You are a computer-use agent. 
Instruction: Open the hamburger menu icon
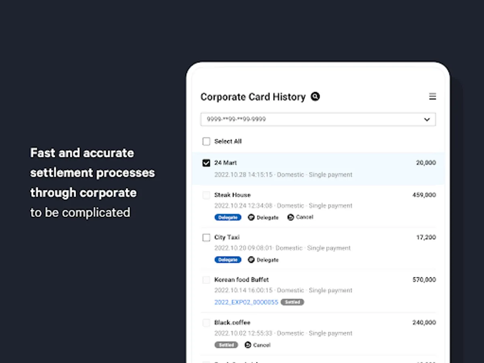click(x=432, y=96)
